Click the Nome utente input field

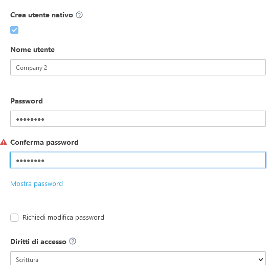[138, 67]
